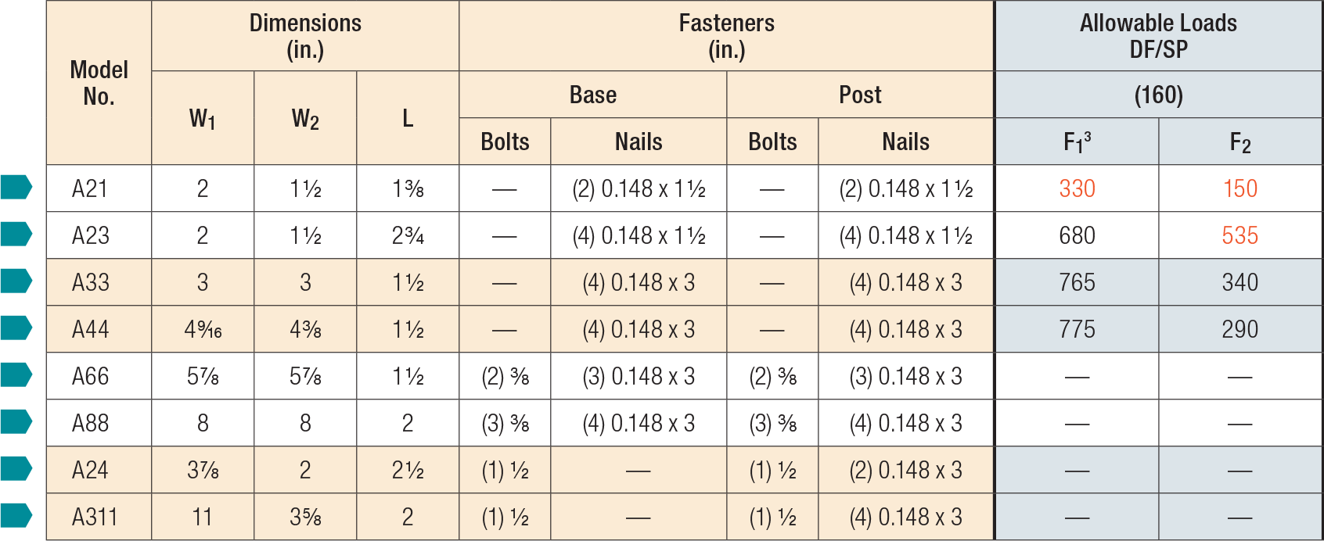Click the teal arrow marker beside A88
1324x541 pixels.
pyautogui.click(x=16, y=422)
